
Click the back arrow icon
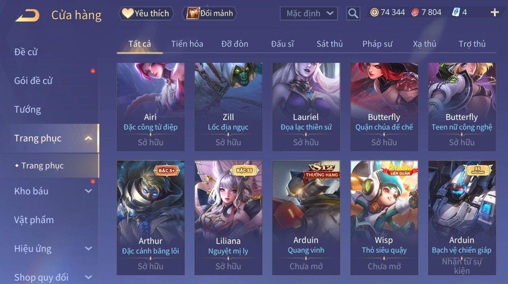click(x=27, y=15)
